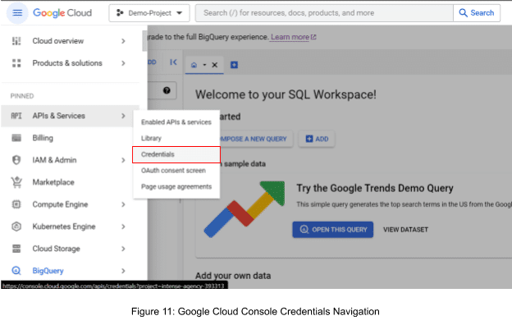The image size is (512, 325).
Task: Click the Cloud Storage icon
Action: point(16,249)
